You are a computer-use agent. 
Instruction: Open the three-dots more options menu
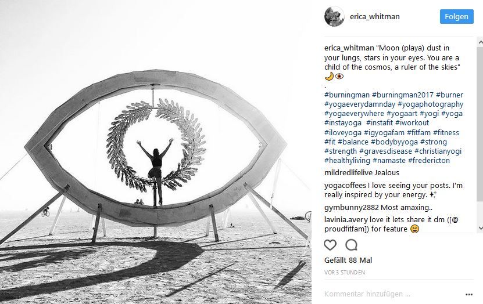[x=469, y=295]
